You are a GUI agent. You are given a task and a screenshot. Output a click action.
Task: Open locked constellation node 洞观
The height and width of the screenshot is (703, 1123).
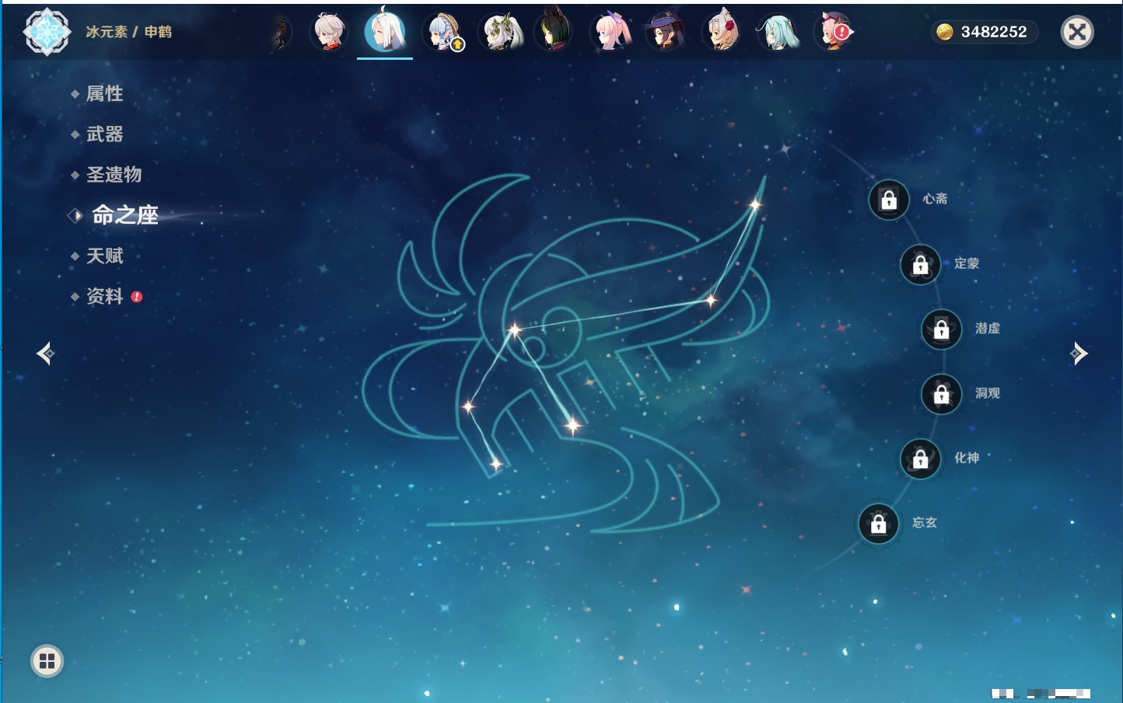point(942,395)
